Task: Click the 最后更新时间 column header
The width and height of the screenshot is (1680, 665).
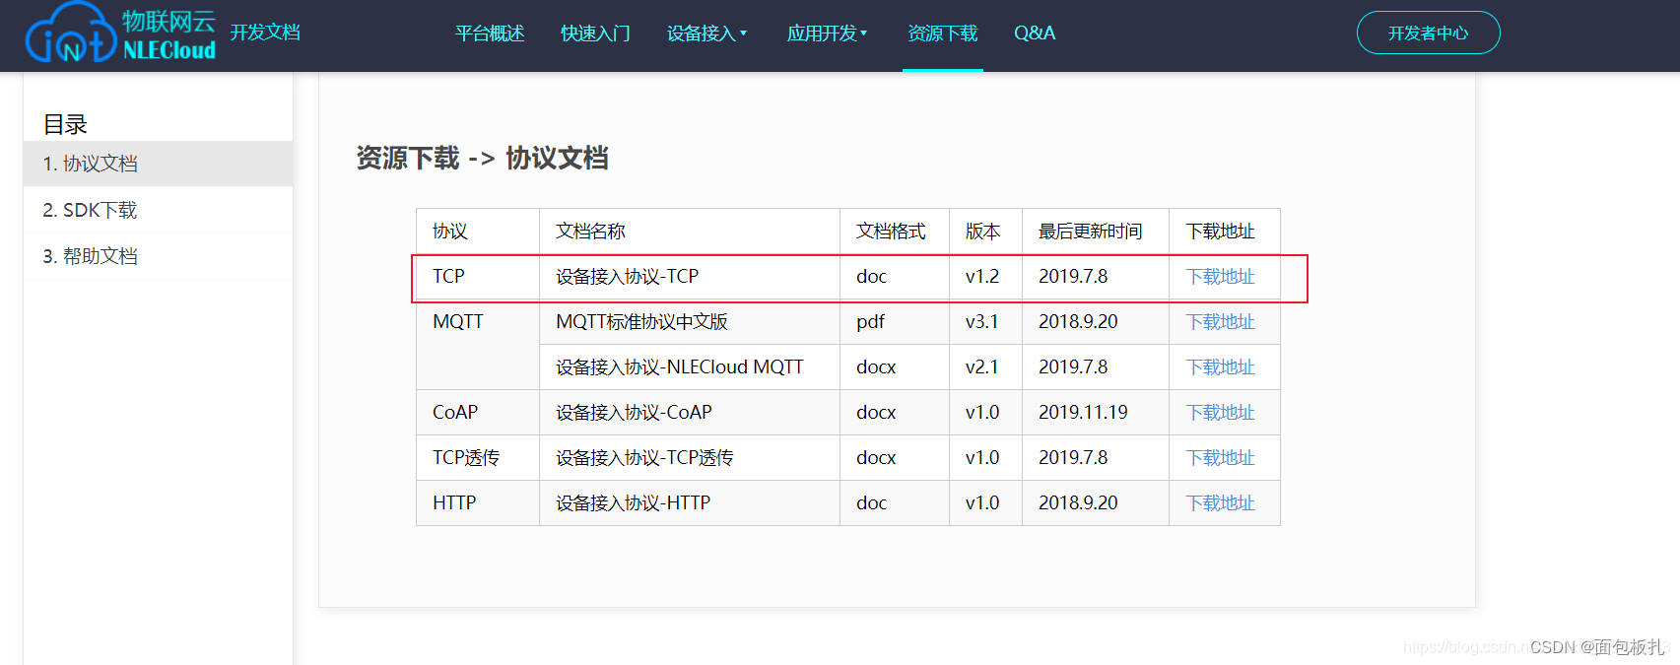Action: coord(1096,232)
